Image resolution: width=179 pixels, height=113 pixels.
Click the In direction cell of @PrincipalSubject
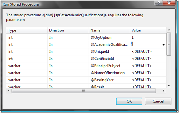[x=68, y=66]
